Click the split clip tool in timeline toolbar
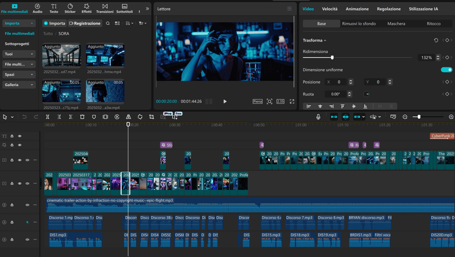Viewport: 455px width, 257px height. 48,117
